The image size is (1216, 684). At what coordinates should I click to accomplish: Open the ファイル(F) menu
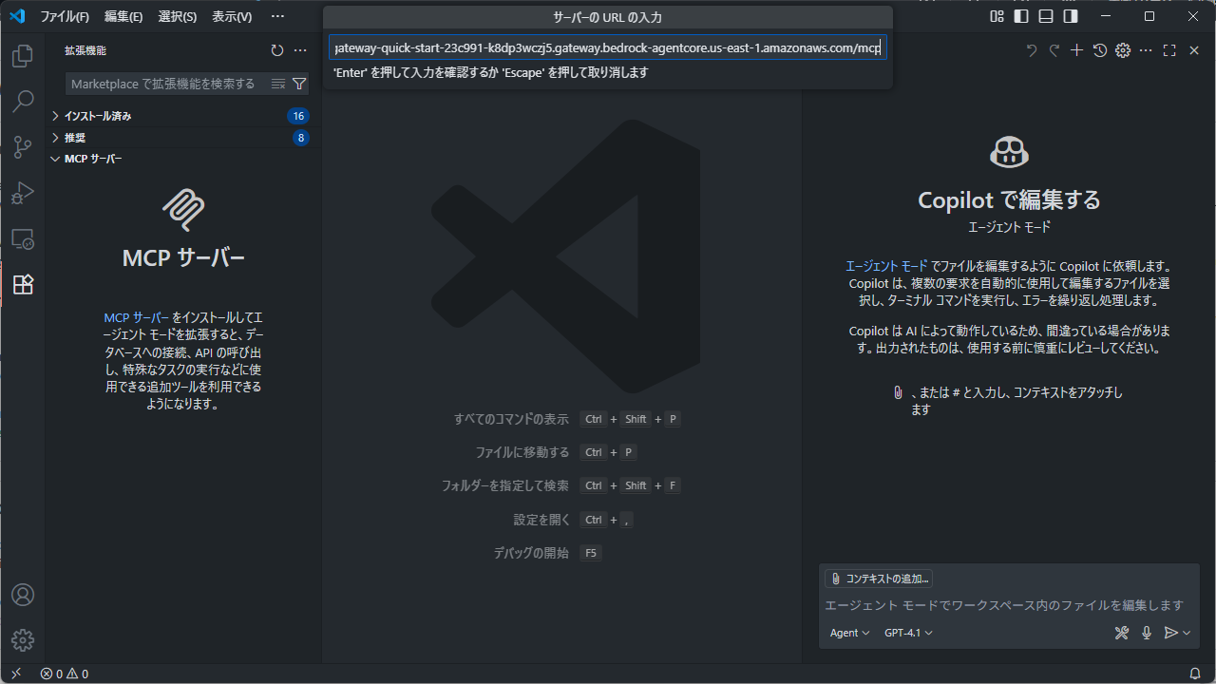(x=65, y=16)
